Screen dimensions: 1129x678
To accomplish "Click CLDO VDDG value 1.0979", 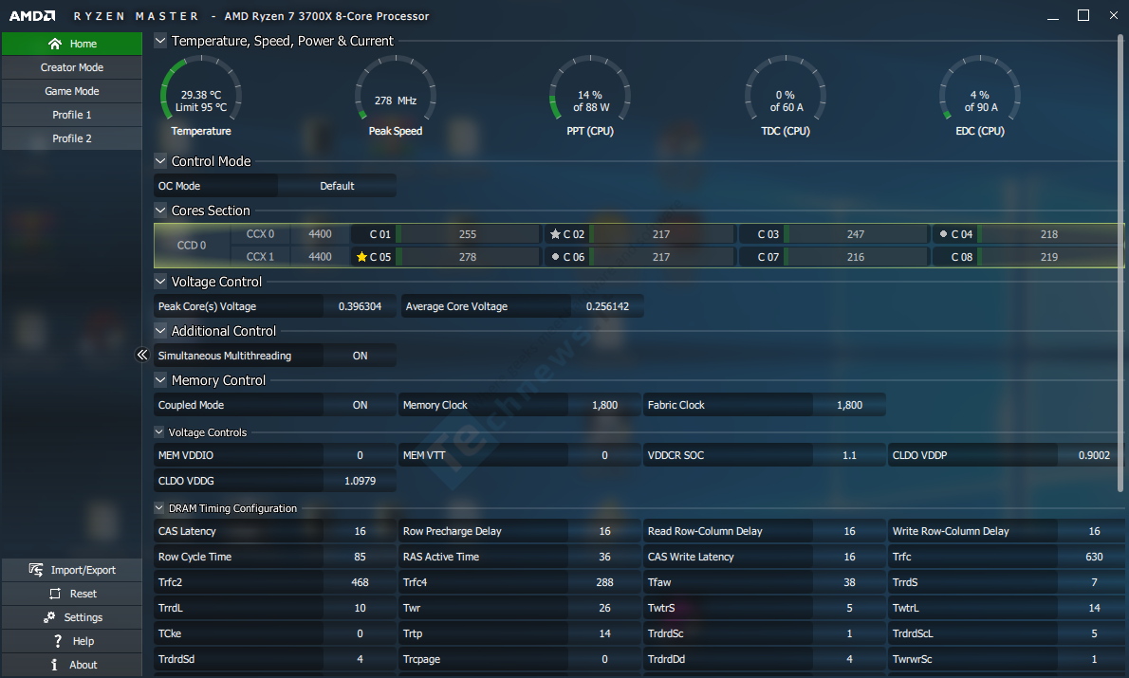I will point(360,481).
